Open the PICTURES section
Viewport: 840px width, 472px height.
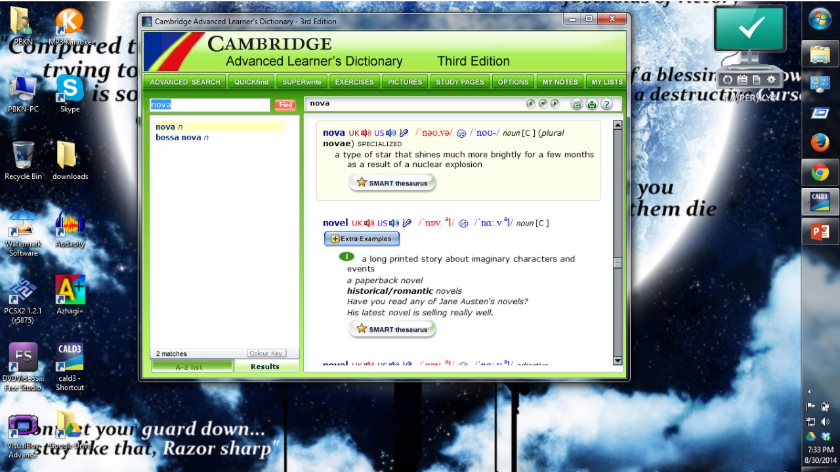(405, 82)
